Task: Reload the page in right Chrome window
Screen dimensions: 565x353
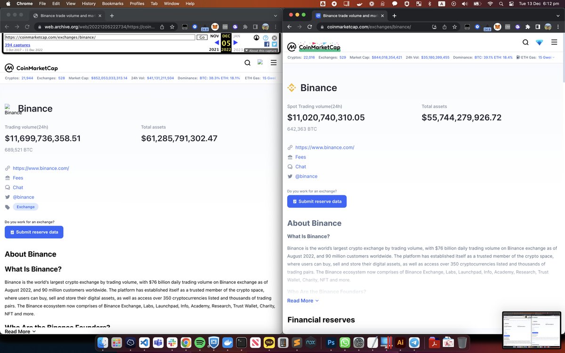Action: pos(310,27)
